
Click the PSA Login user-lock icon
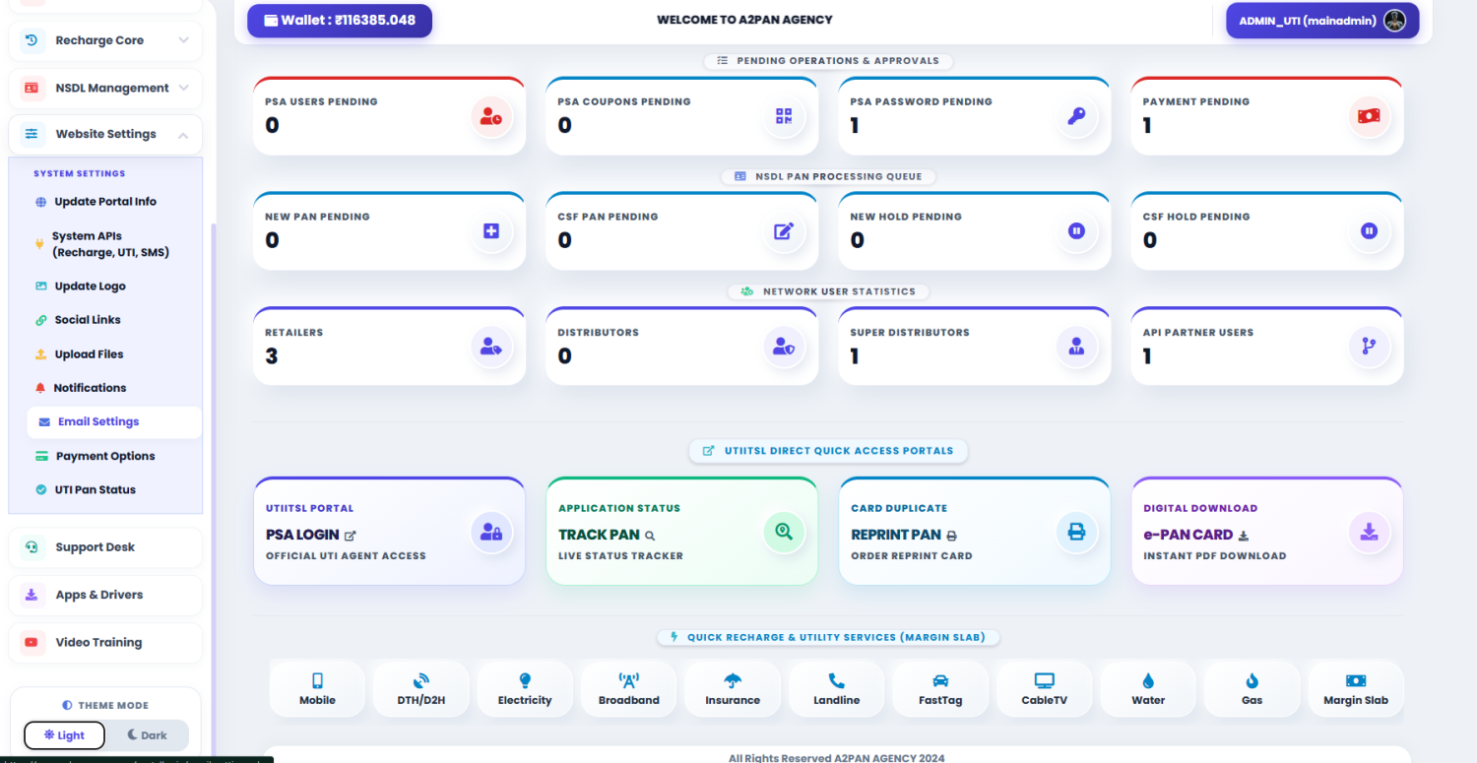tap(491, 533)
